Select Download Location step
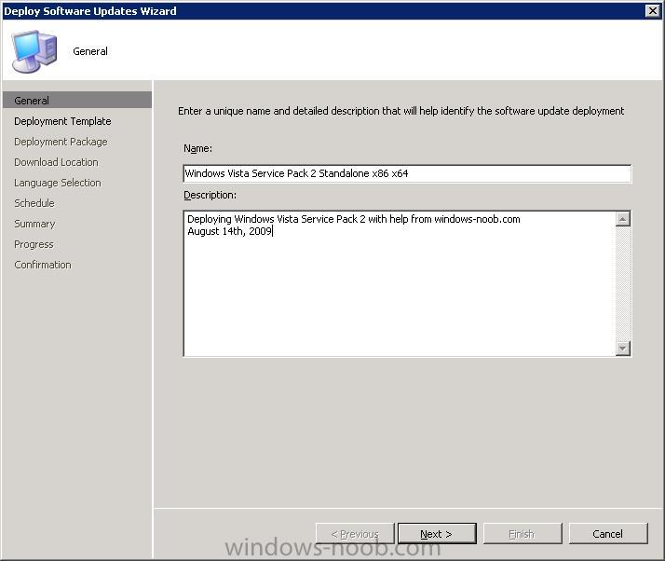 point(56,162)
